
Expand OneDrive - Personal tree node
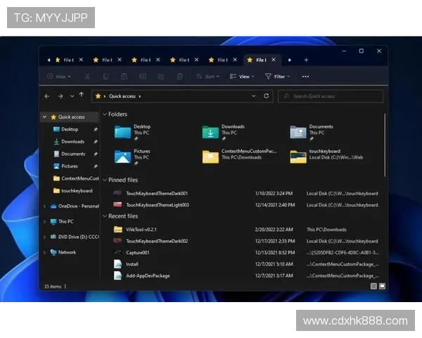(x=45, y=206)
